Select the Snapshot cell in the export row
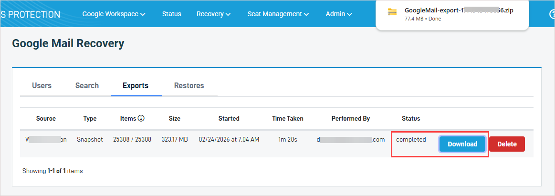Viewport: 555px width, 196px height. [x=90, y=140]
